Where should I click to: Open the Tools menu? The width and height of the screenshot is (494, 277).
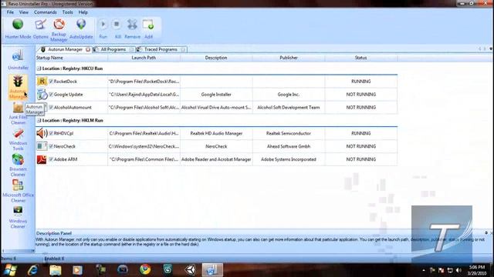point(67,12)
